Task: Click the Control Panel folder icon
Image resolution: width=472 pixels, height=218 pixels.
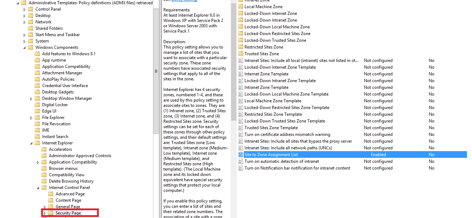Action: (x=30, y=9)
